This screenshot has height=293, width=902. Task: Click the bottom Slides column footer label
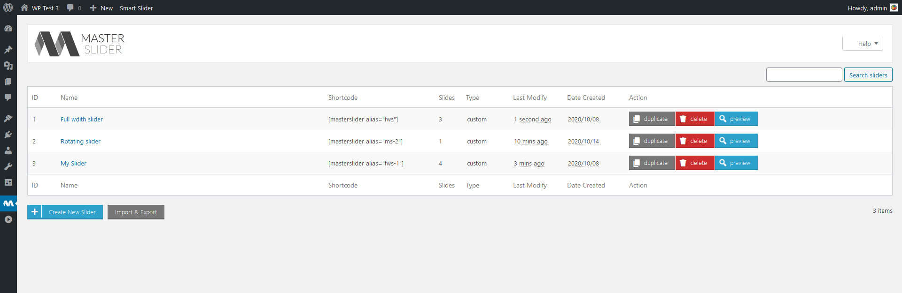tap(447, 185)
